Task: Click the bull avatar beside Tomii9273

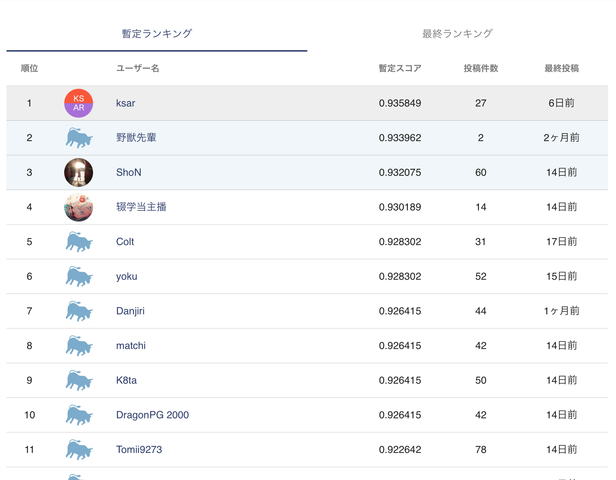Action: point(79,450)
